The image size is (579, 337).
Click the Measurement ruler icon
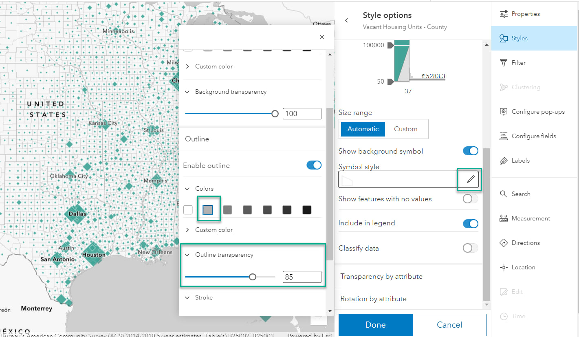click(504, 218)
